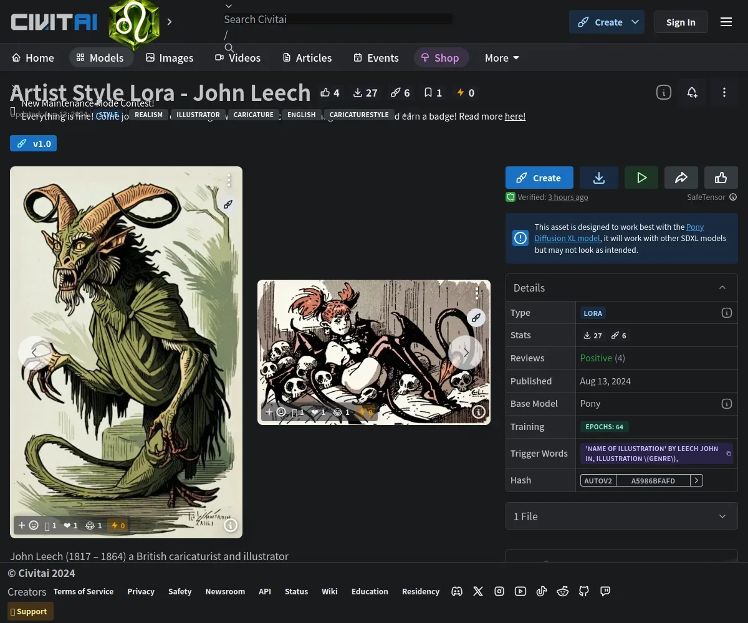Open Civitai Discord footer icon
The image size is (748, 623).
click(x=457, y=591)
